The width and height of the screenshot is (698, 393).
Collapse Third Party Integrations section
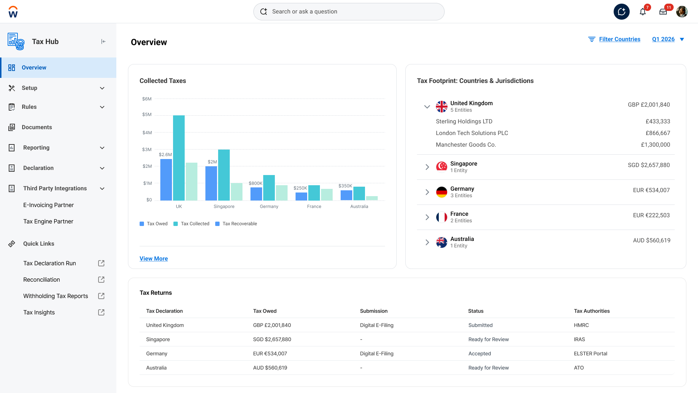tap(102, 188)
